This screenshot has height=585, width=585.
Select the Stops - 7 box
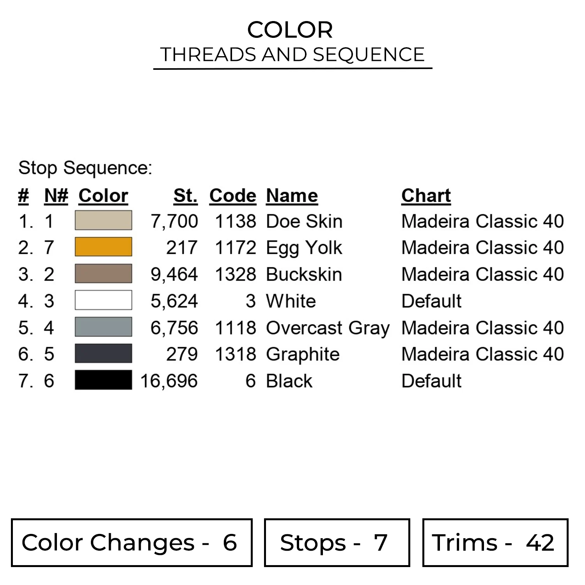(337, 542)
